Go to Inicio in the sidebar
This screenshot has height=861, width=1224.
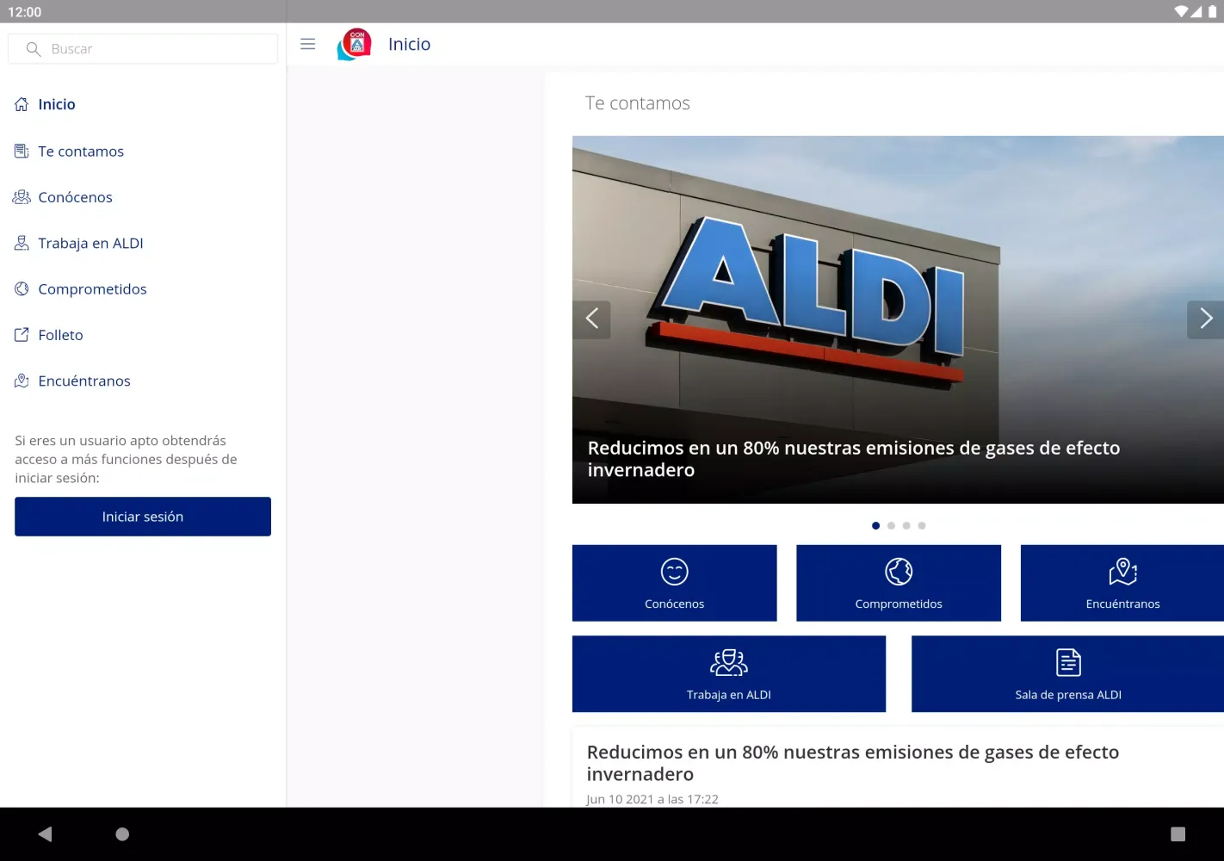[x=57, y=104]
